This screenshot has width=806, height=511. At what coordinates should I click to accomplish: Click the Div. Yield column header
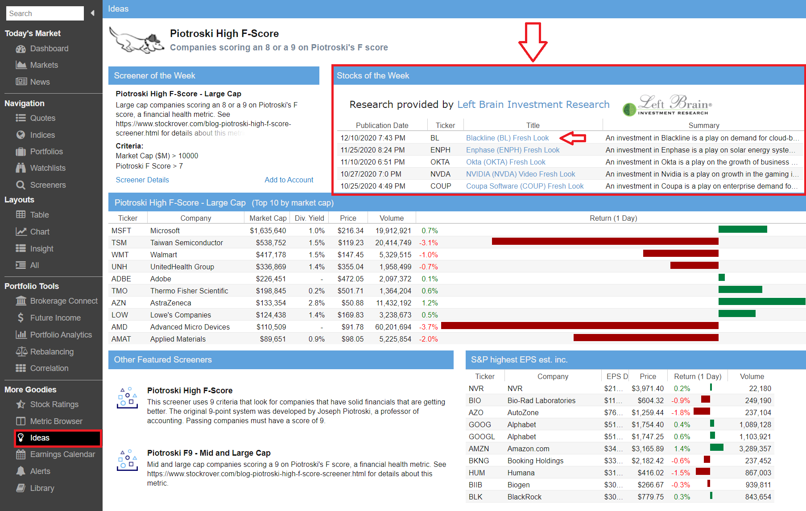(310, 218)
